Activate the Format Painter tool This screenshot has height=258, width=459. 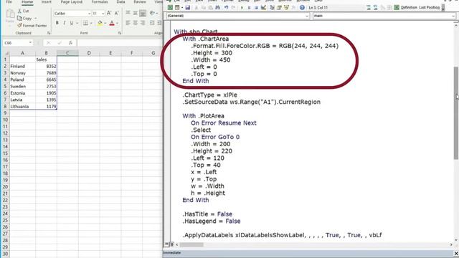[32, 26]
